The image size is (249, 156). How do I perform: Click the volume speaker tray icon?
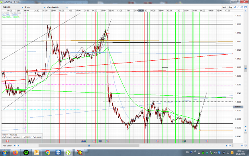216,153
